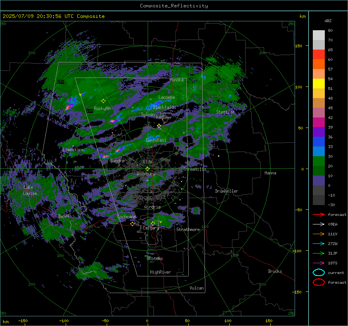Image resolution: width=348 pixels, height=326 pixels.
Task: Click the Lacombe city label
Action: pos(167,97)
